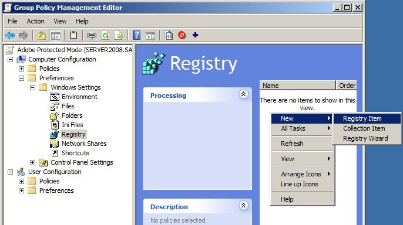
Task: Collapse the Processing panel chevron
Action: [244, 94]
